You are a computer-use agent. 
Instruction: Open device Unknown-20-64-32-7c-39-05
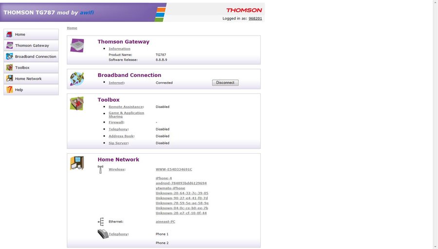pyautogui.click(x=182, y=193)
